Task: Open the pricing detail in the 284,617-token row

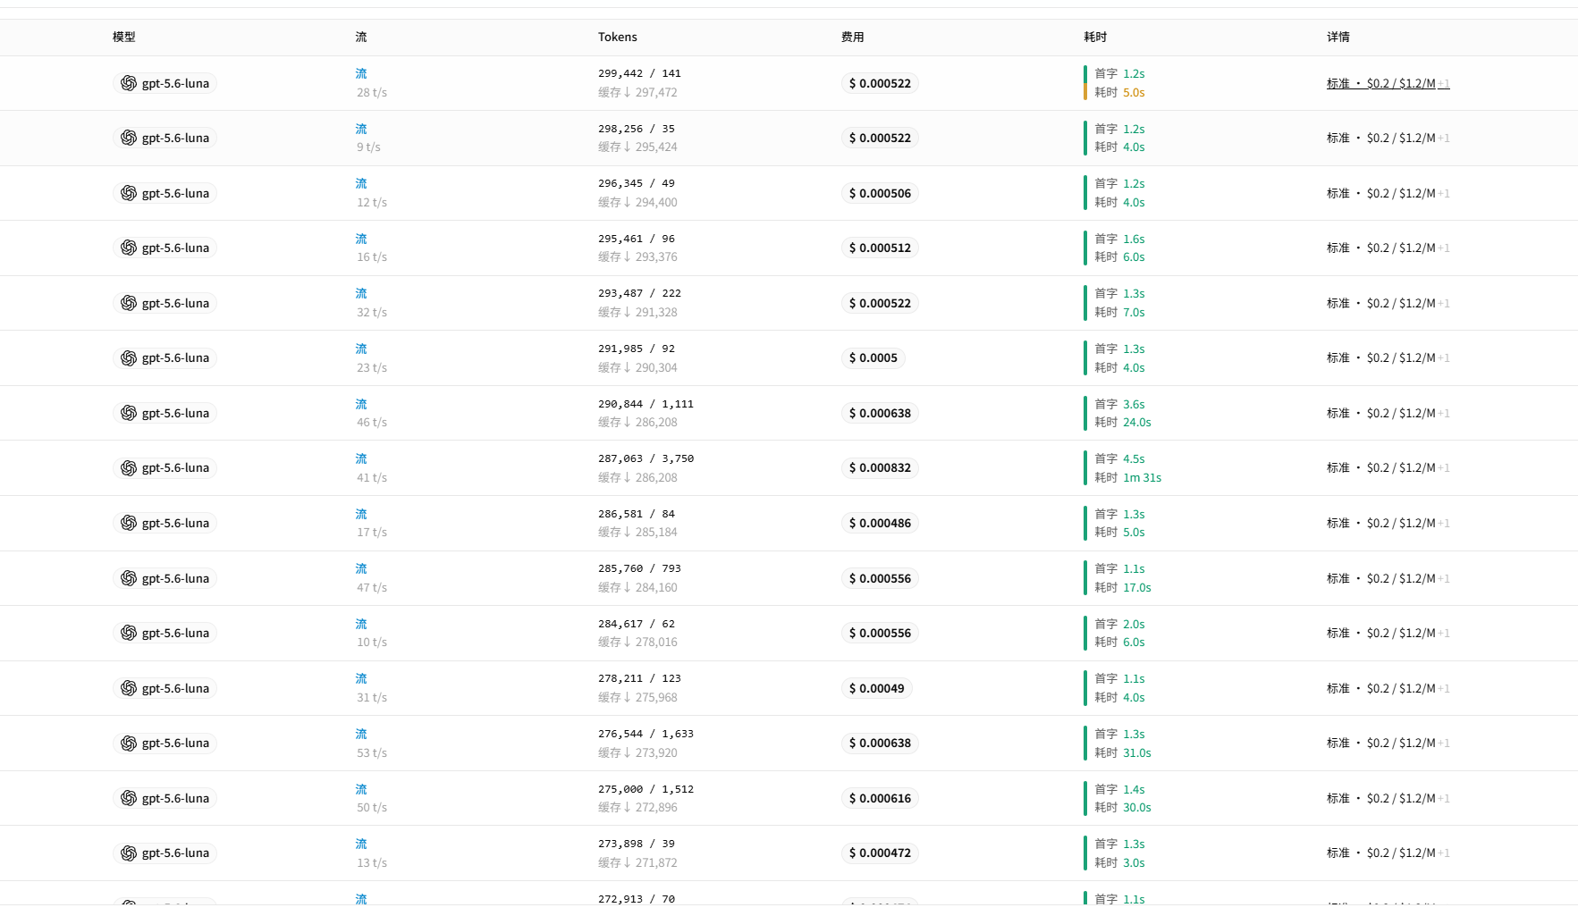Action: click(x=1388, y=633)
